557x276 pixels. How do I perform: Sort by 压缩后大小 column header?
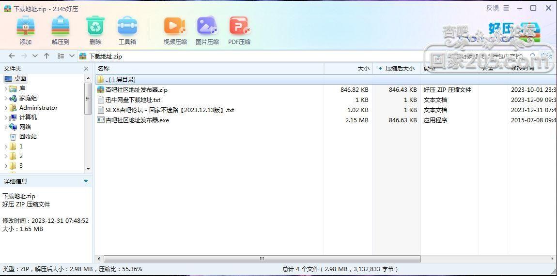[x=396, y=69]
